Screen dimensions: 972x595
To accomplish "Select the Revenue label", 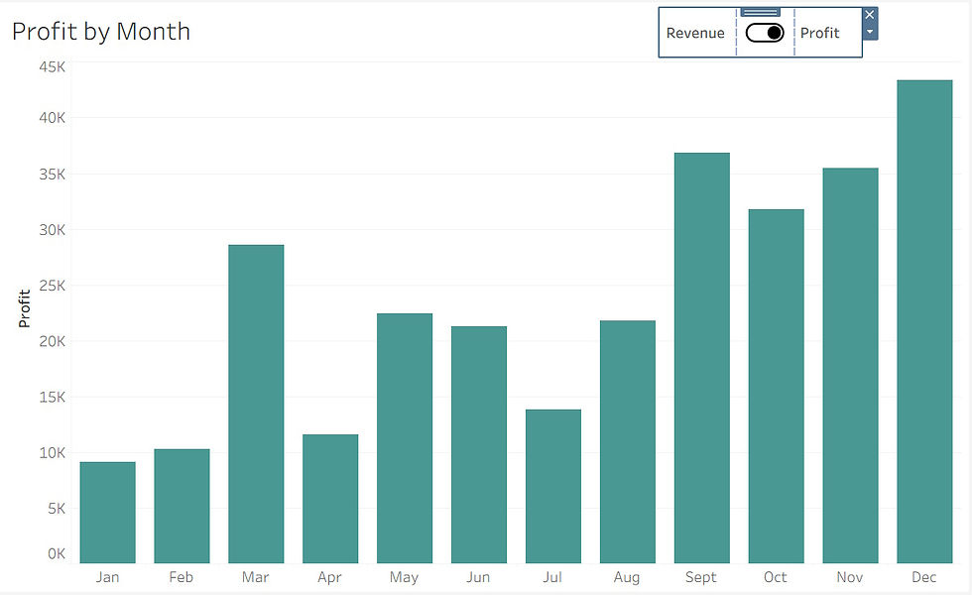I will pos(695,33).
